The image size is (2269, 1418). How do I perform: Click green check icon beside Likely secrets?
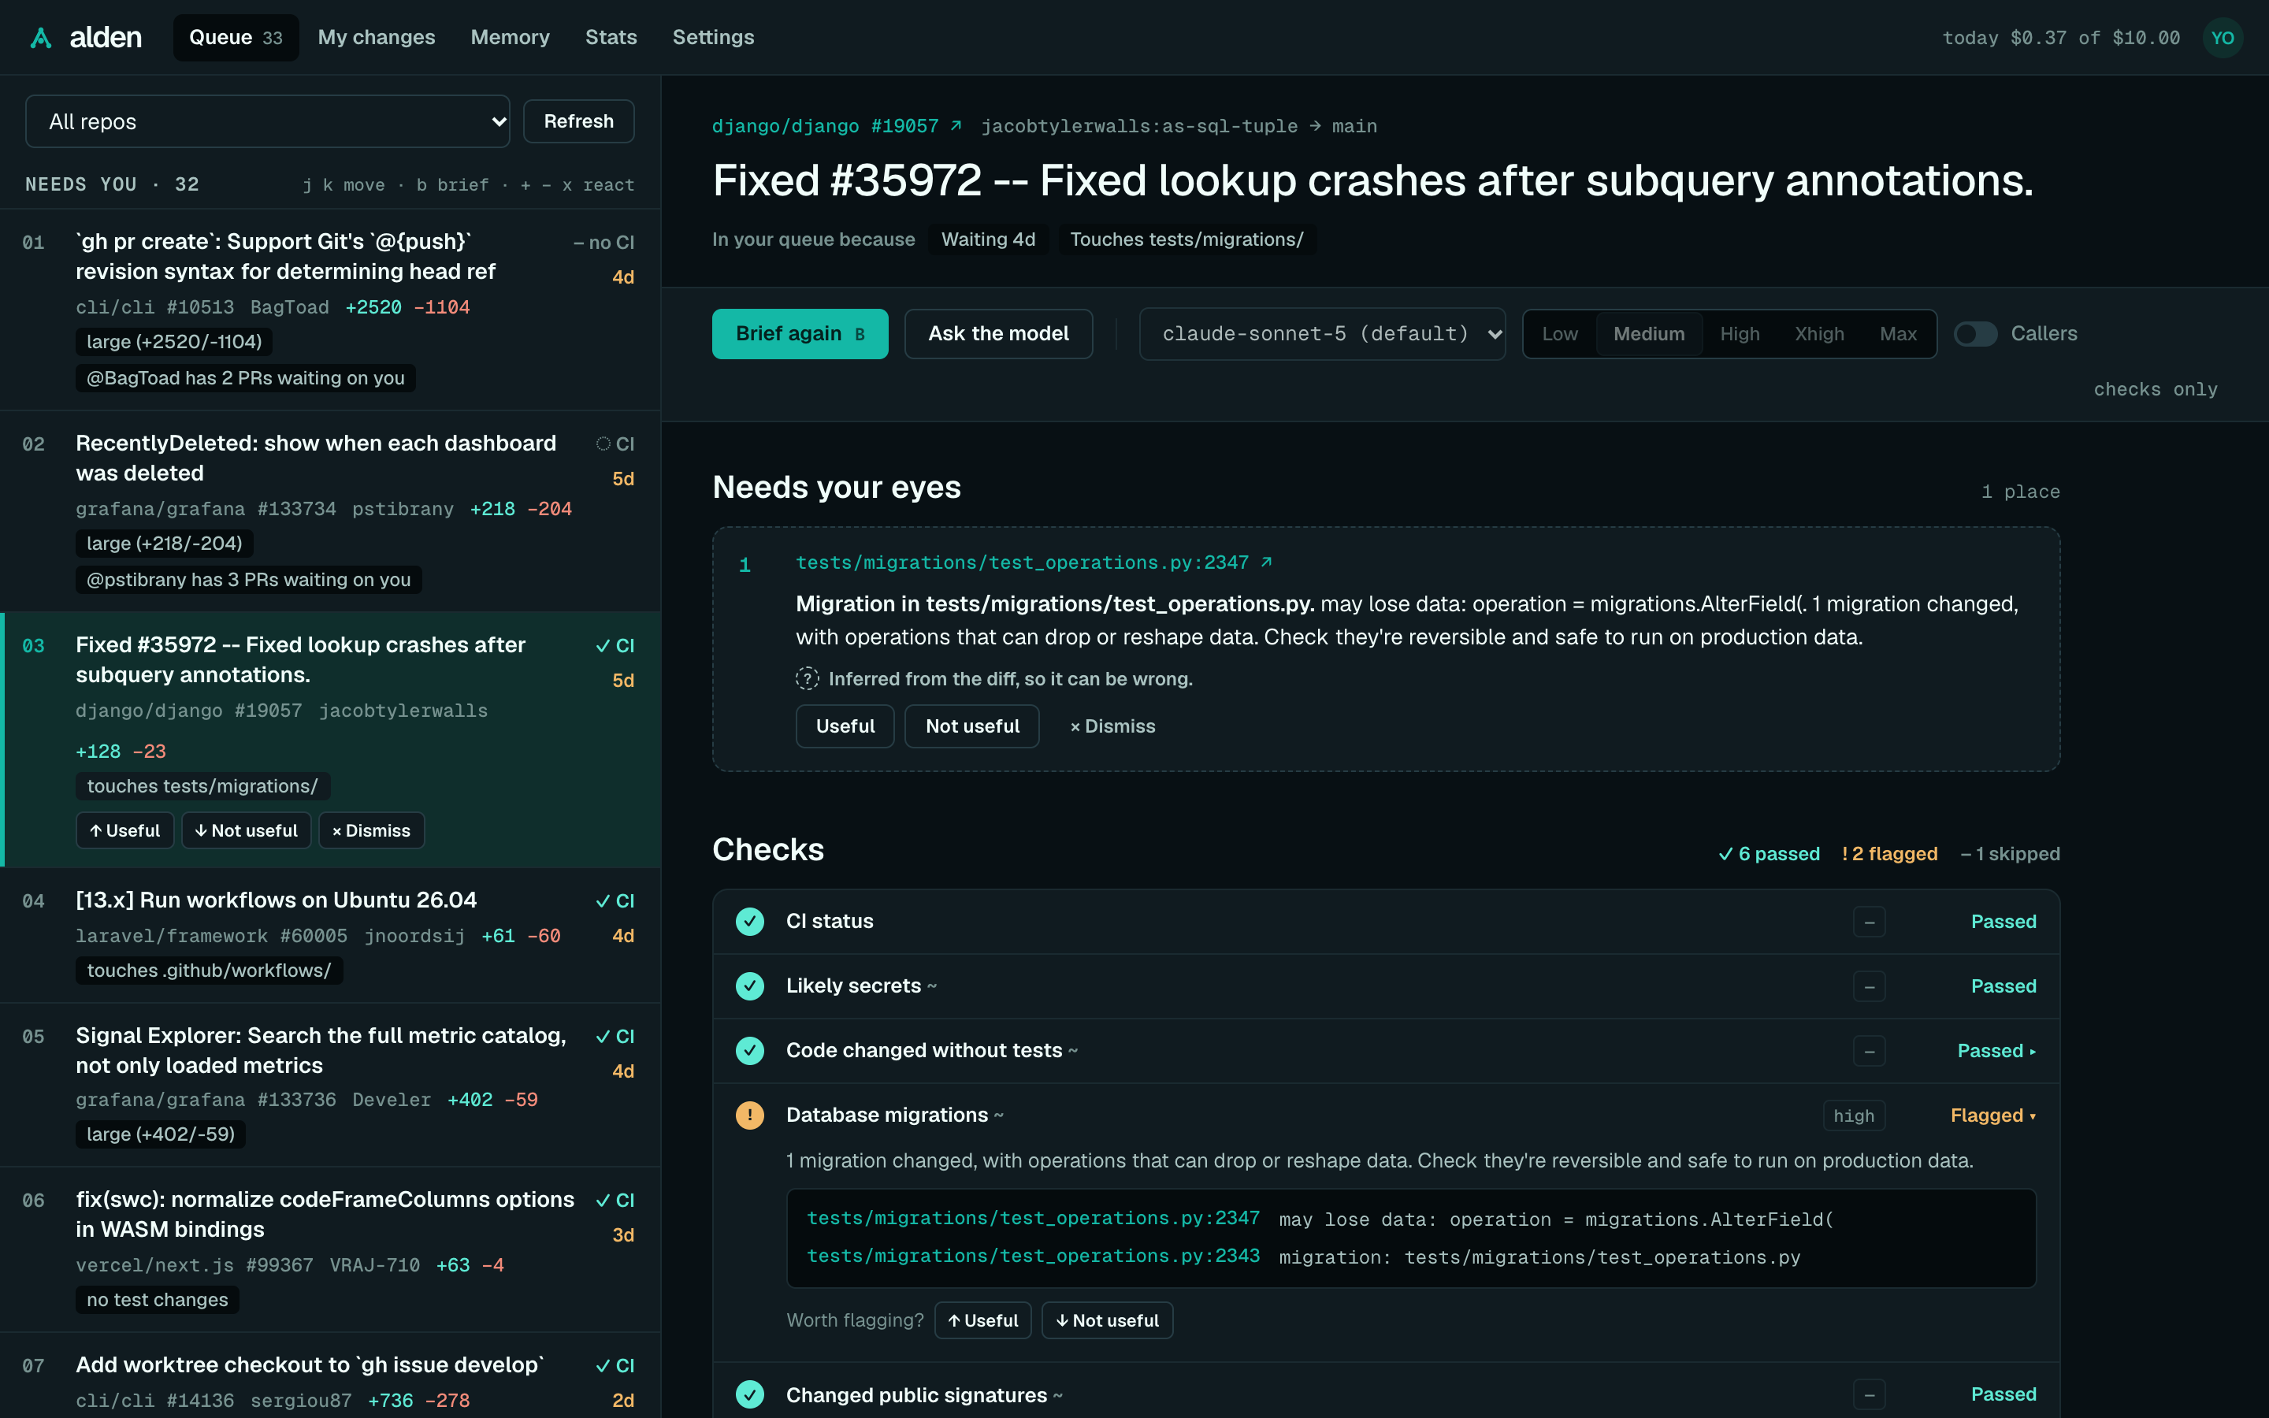[750, 986]
